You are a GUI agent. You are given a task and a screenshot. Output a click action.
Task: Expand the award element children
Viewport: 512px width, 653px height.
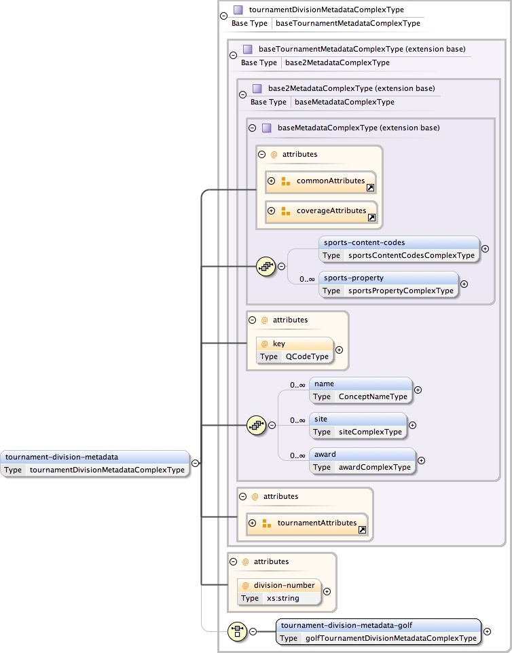[421, 461]
